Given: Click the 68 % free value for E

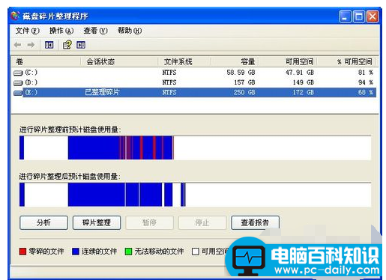Looking at the screenshot, I should [x=366, y=92].
